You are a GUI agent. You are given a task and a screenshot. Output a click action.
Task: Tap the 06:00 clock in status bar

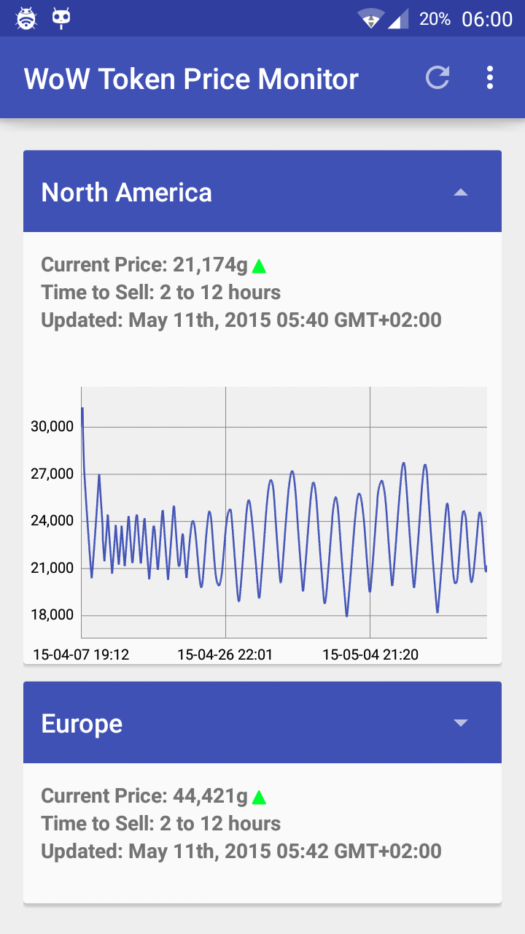[x=487, y=19]
